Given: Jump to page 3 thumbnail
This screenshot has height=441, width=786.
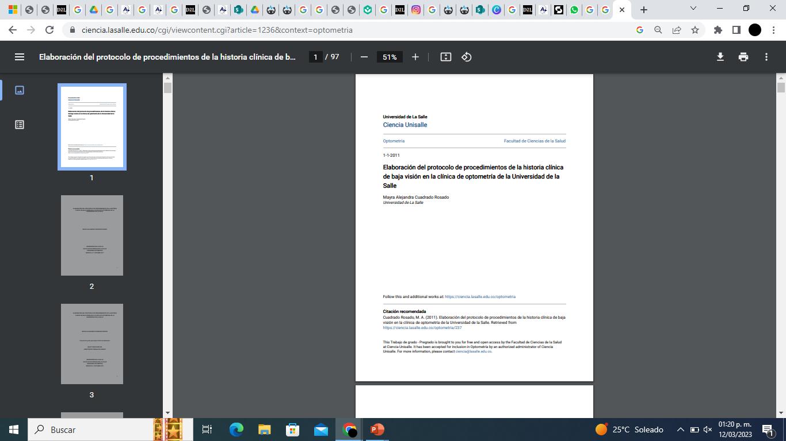Looking at the screenshot, I should pyautogui.click(x=92, y=344).
